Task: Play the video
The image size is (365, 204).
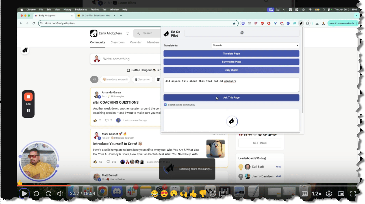Action: [24, 194]
